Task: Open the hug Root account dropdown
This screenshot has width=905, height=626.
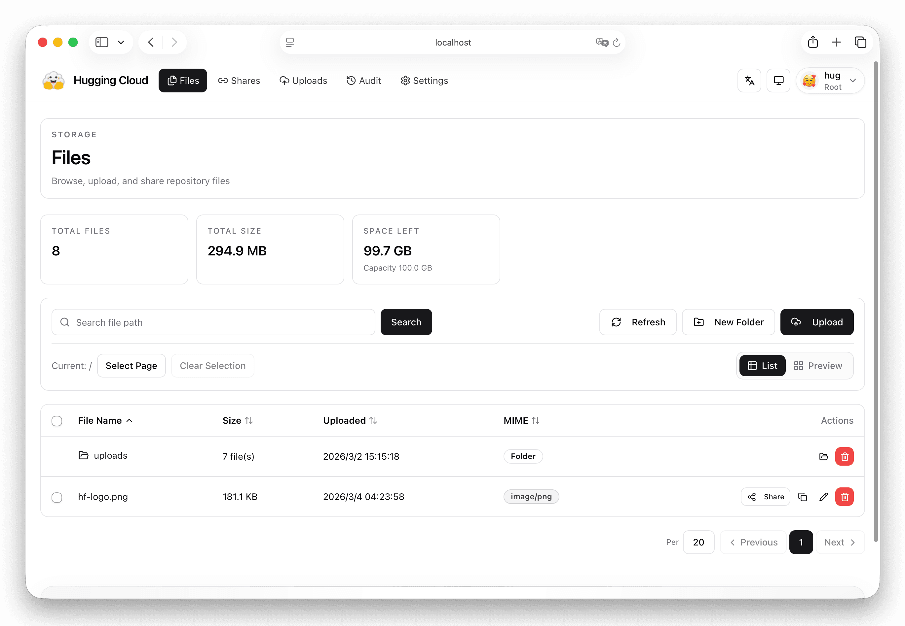Action: click(x=830, y=81)
